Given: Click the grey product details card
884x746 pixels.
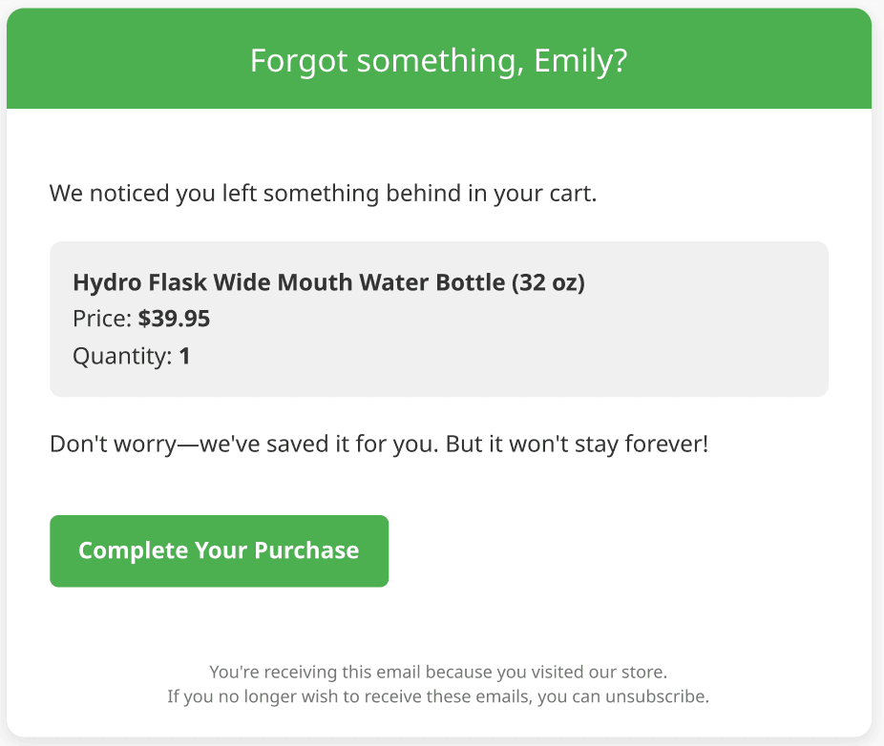Looking at the screenshot, I should click(x=438, y=319).
